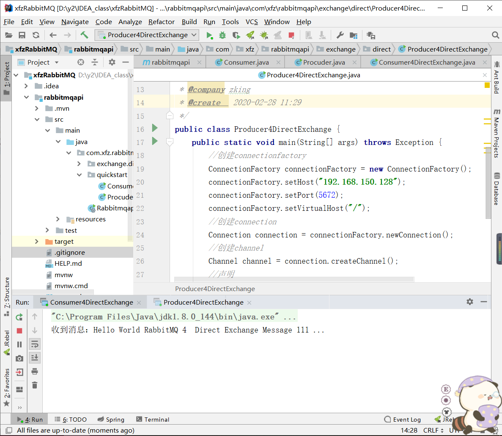Expand the target folder
Image resolution: width=502 pixels, height=436 pixels.
[x=36, y=242]
